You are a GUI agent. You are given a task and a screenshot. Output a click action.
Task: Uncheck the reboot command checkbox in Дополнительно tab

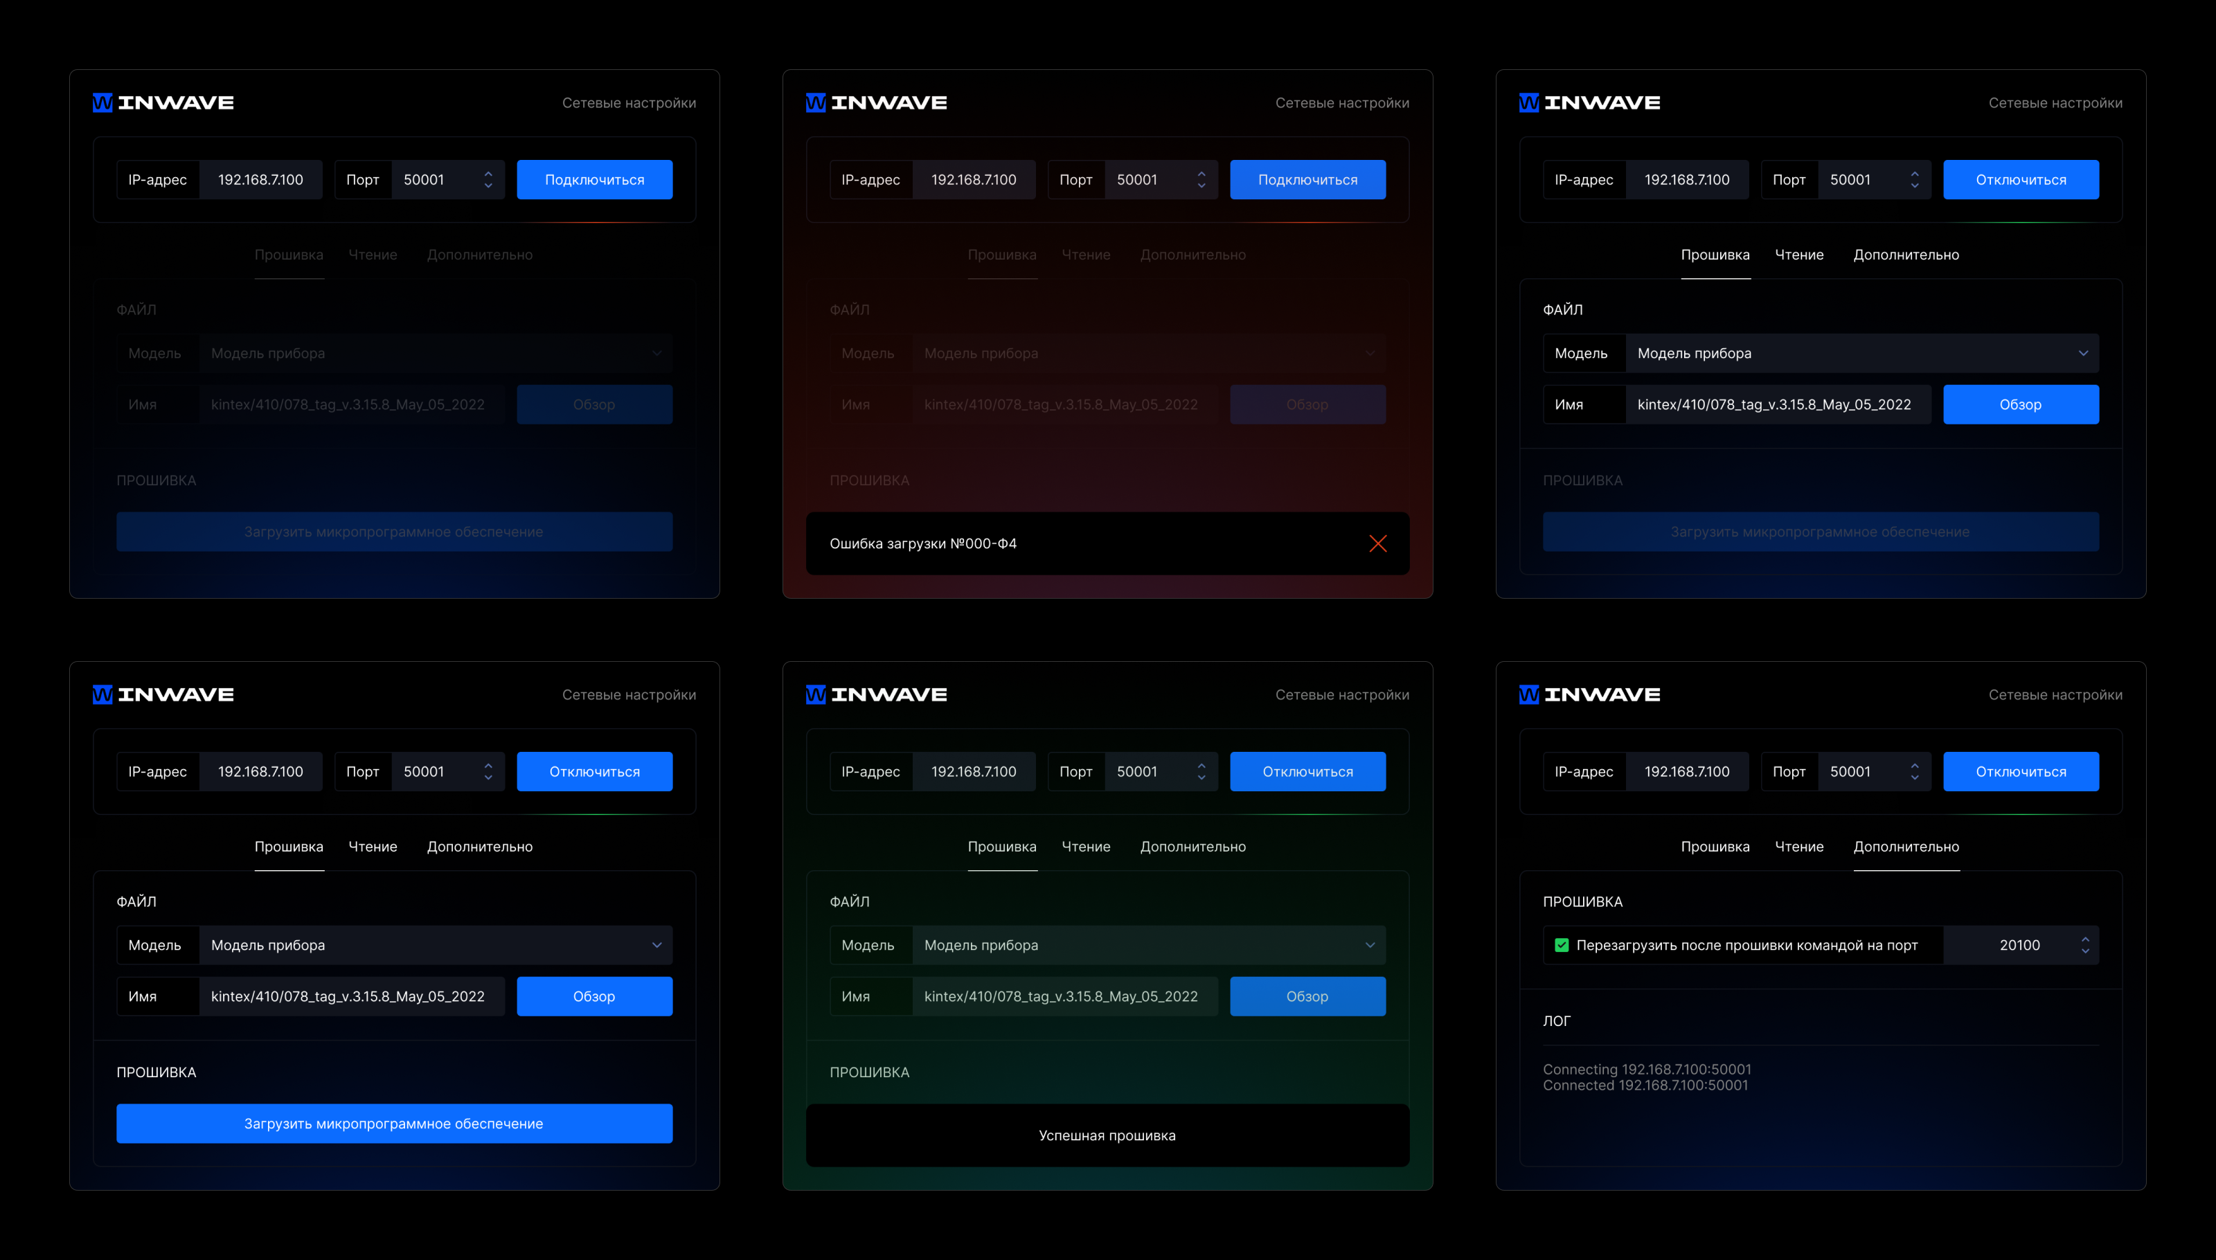click(x=1561, y=945)
